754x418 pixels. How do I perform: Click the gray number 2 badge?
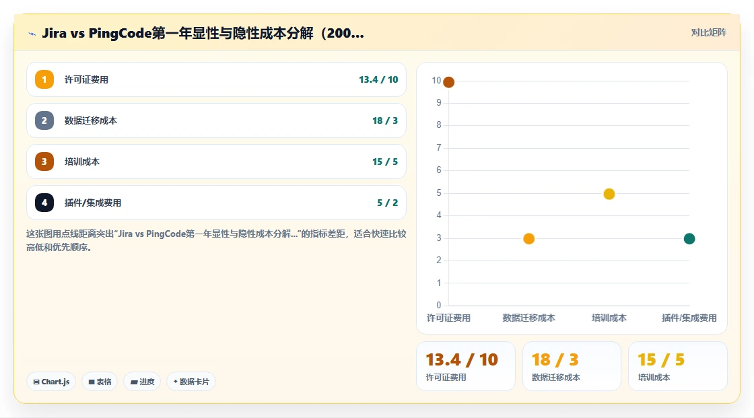click(x=44, y=120)
